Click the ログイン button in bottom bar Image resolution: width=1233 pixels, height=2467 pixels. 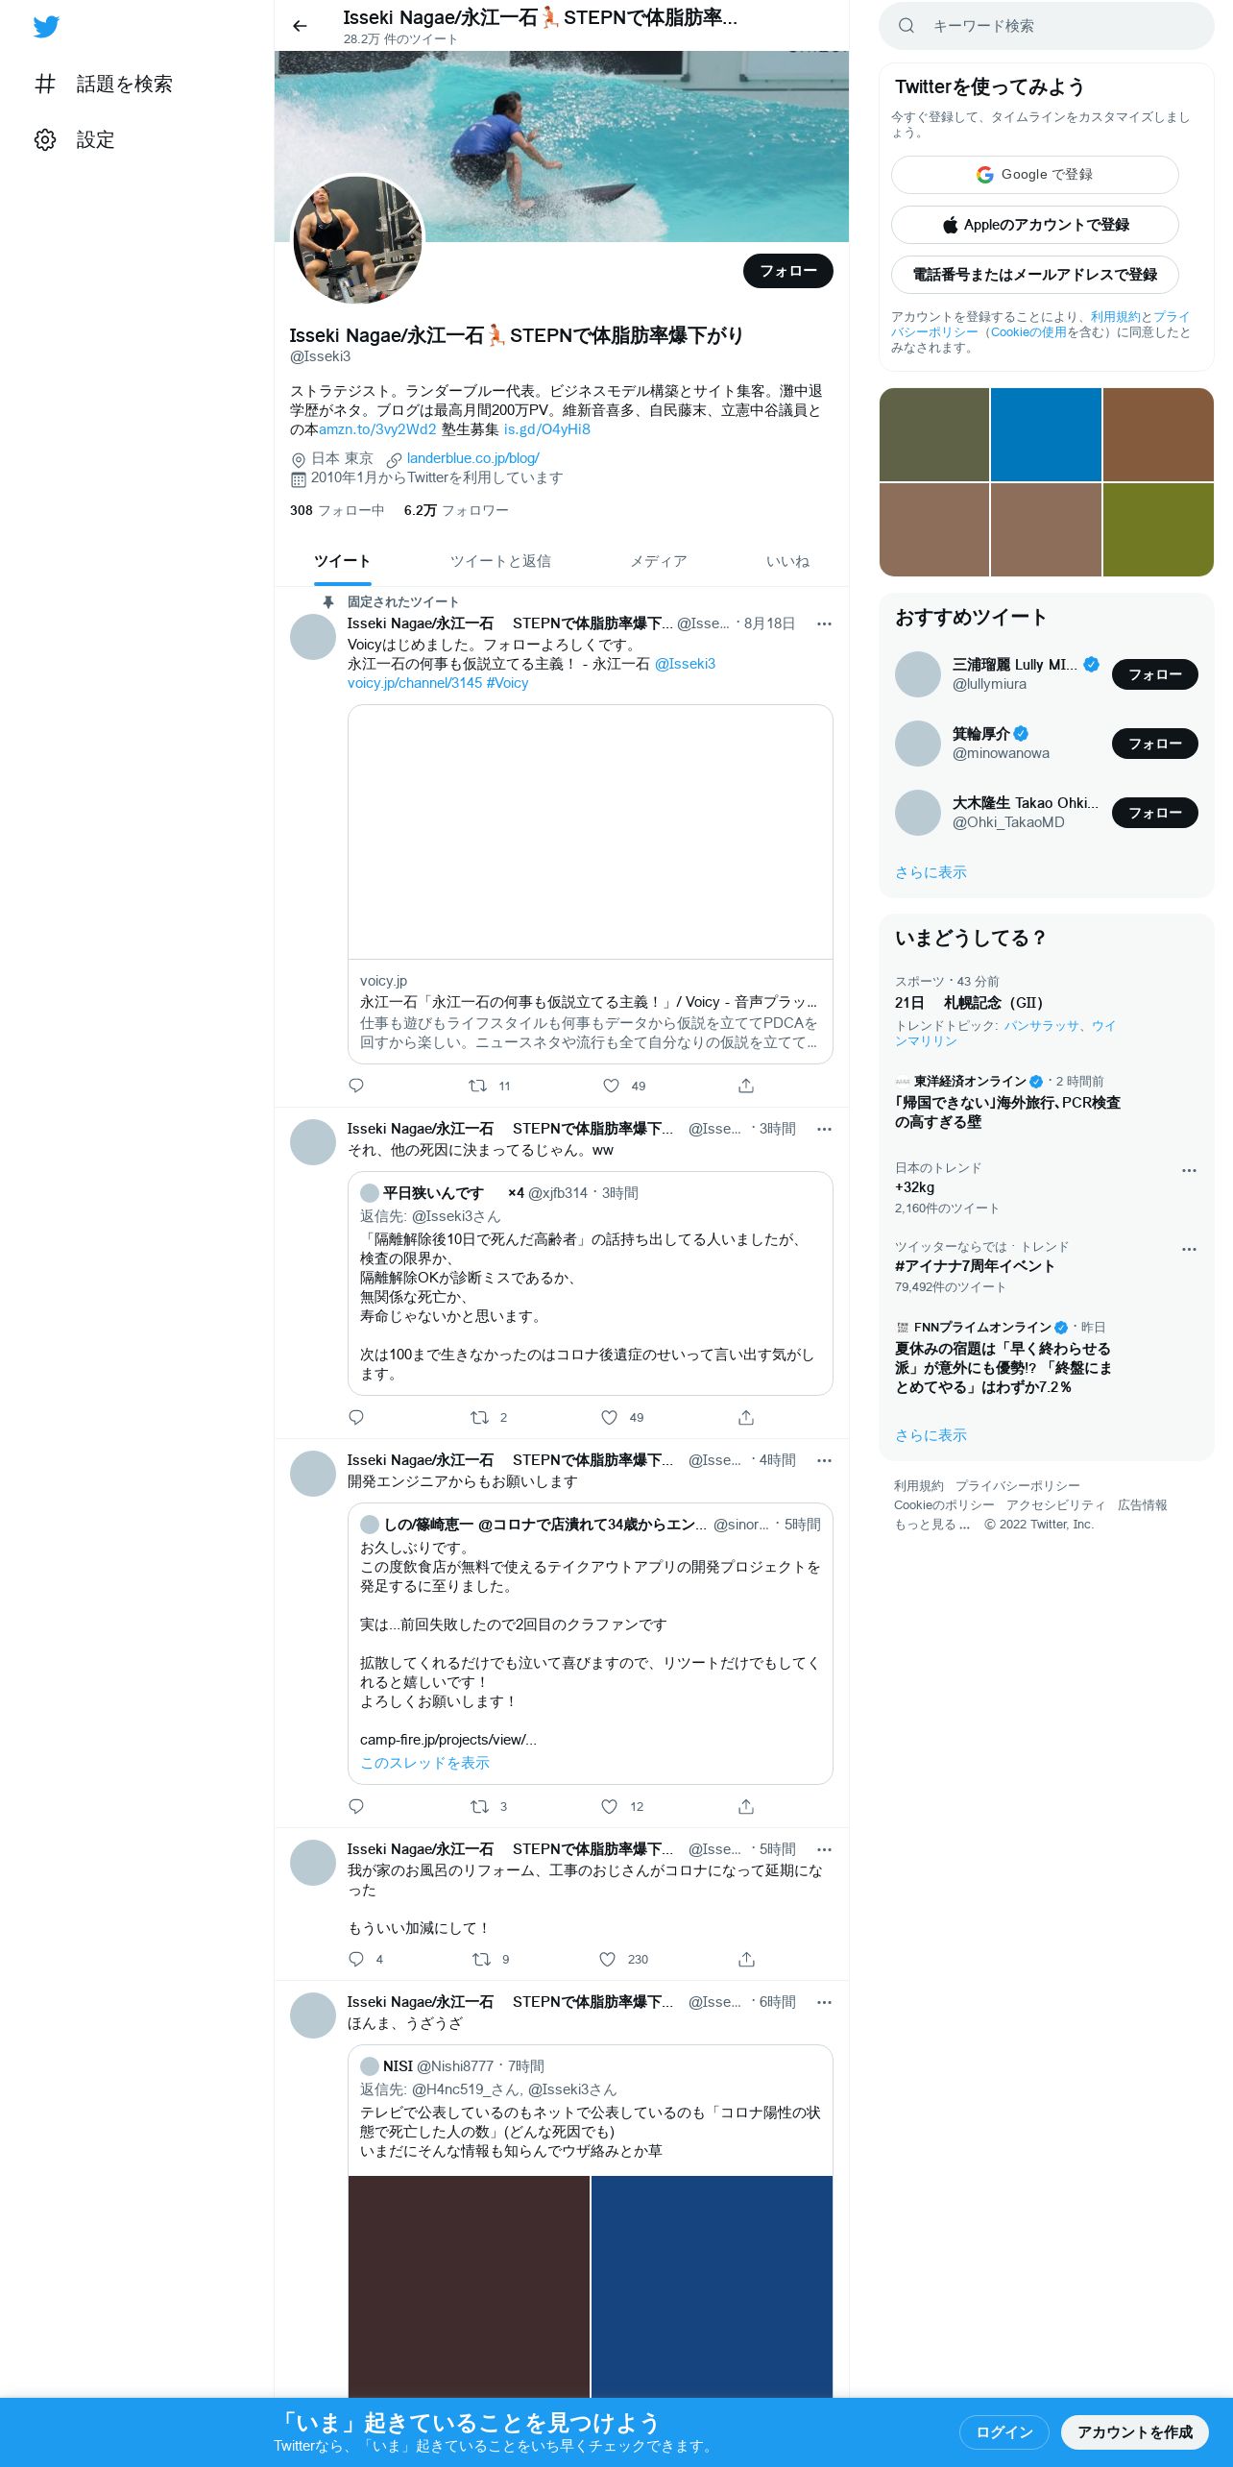pyautogui.click(x=1003, y=2432)
